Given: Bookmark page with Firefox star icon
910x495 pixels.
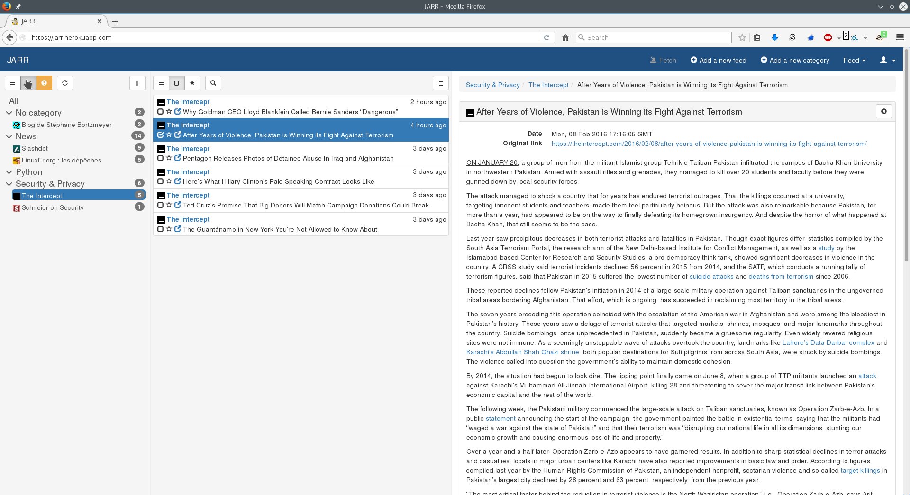Looking at the screenshot, I should pyautogui.click(x=742, y=37).
